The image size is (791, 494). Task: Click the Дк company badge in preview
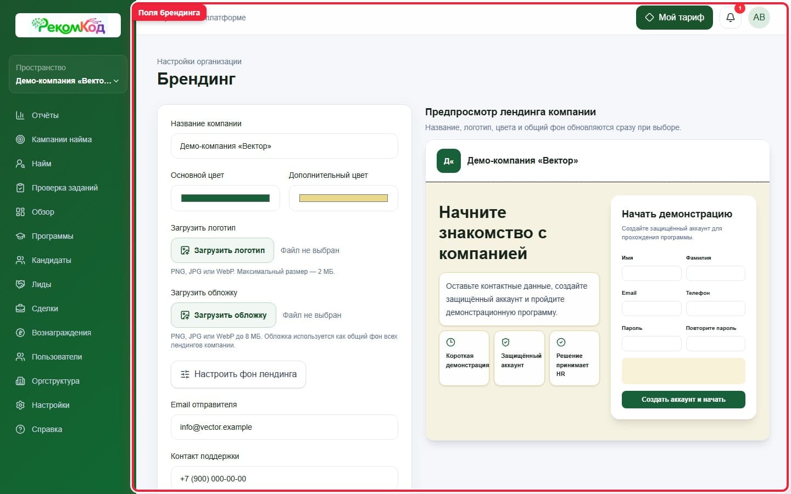tap(449, 161)
